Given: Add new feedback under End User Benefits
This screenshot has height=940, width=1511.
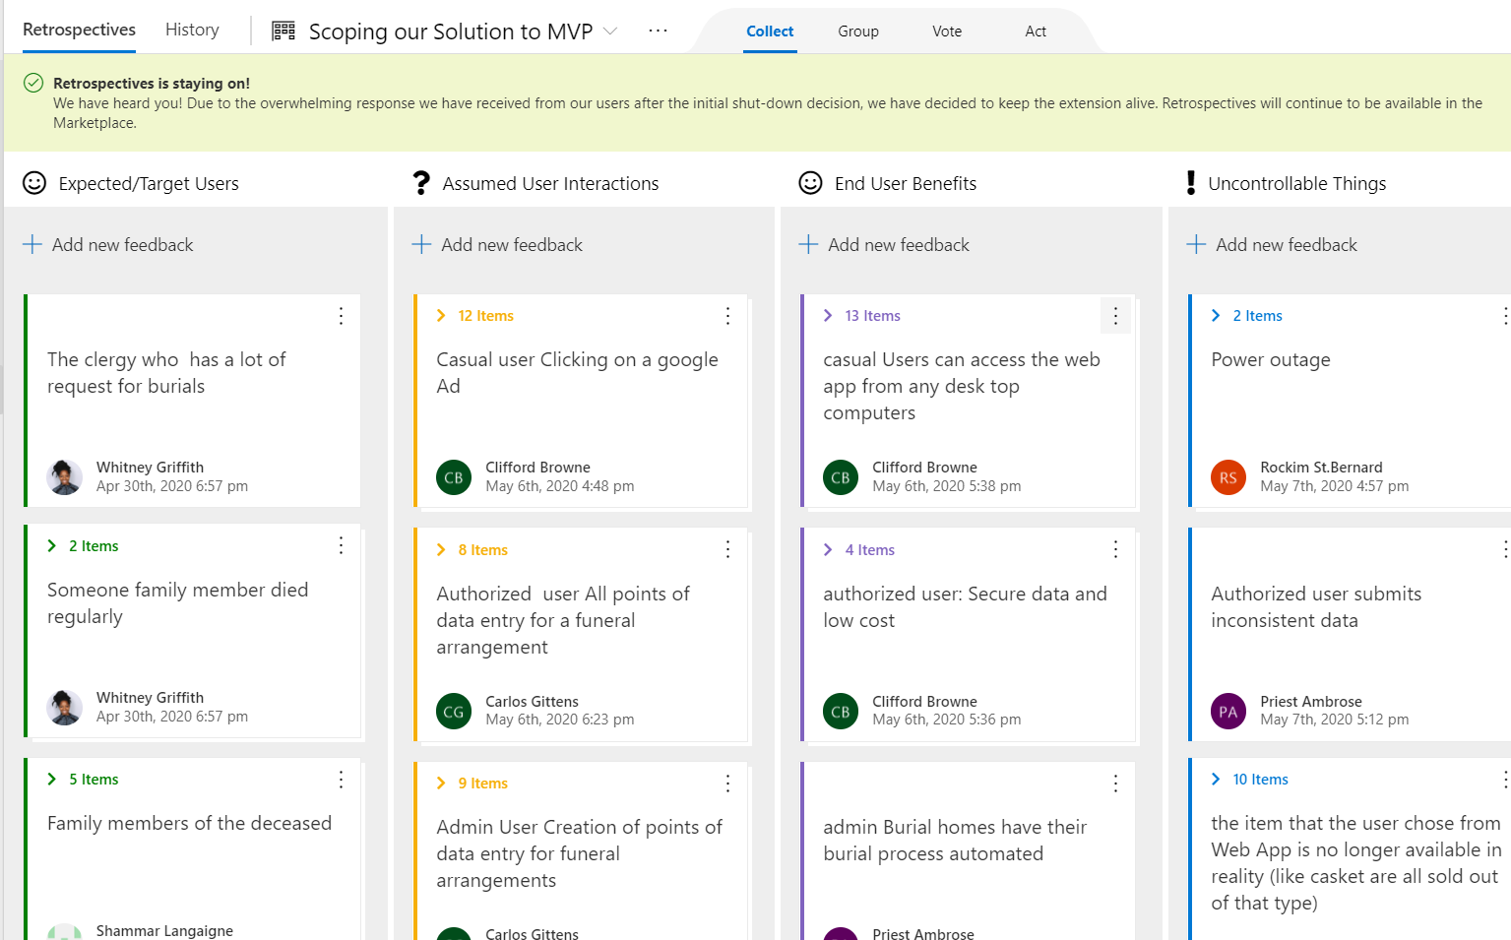Looking at the screenshot, I should pyautogui.click(x=885, y=244).
